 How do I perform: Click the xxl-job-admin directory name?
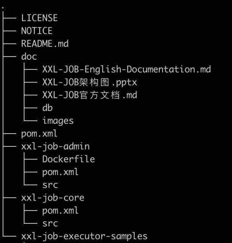click(55, 146)
